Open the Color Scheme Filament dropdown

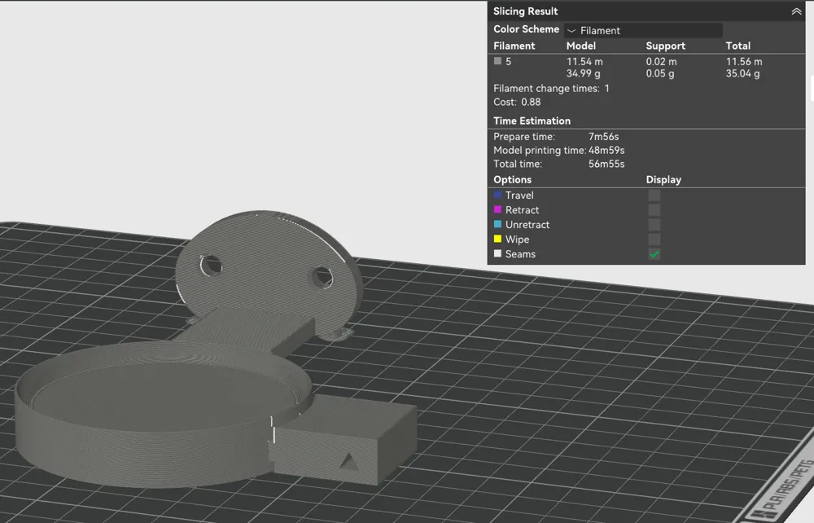click(x=643, y=31)
